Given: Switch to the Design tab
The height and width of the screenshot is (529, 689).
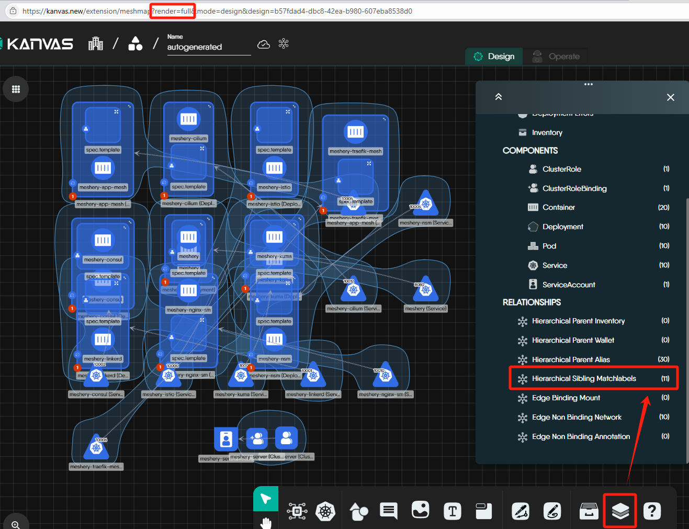Looking at the screenshot, I should 494,57.
